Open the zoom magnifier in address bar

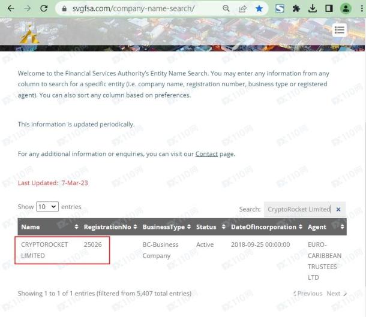click(226, 9)
